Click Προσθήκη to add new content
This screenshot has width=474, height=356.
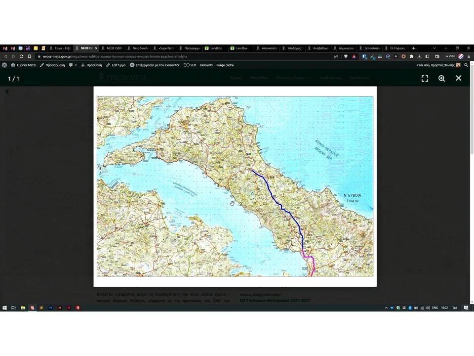(x=91, y=65)
